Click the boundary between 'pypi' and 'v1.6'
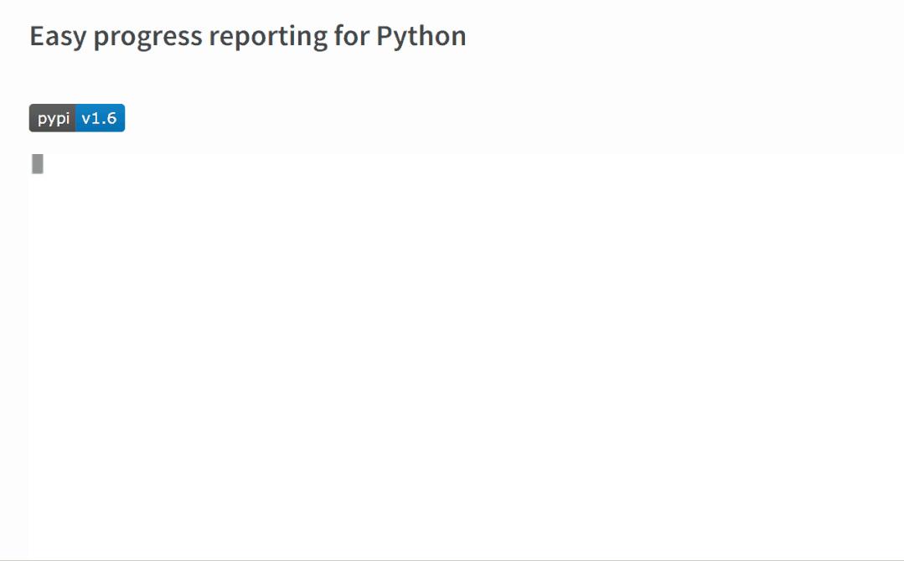 pyautogui.click(x=75, y=118)
